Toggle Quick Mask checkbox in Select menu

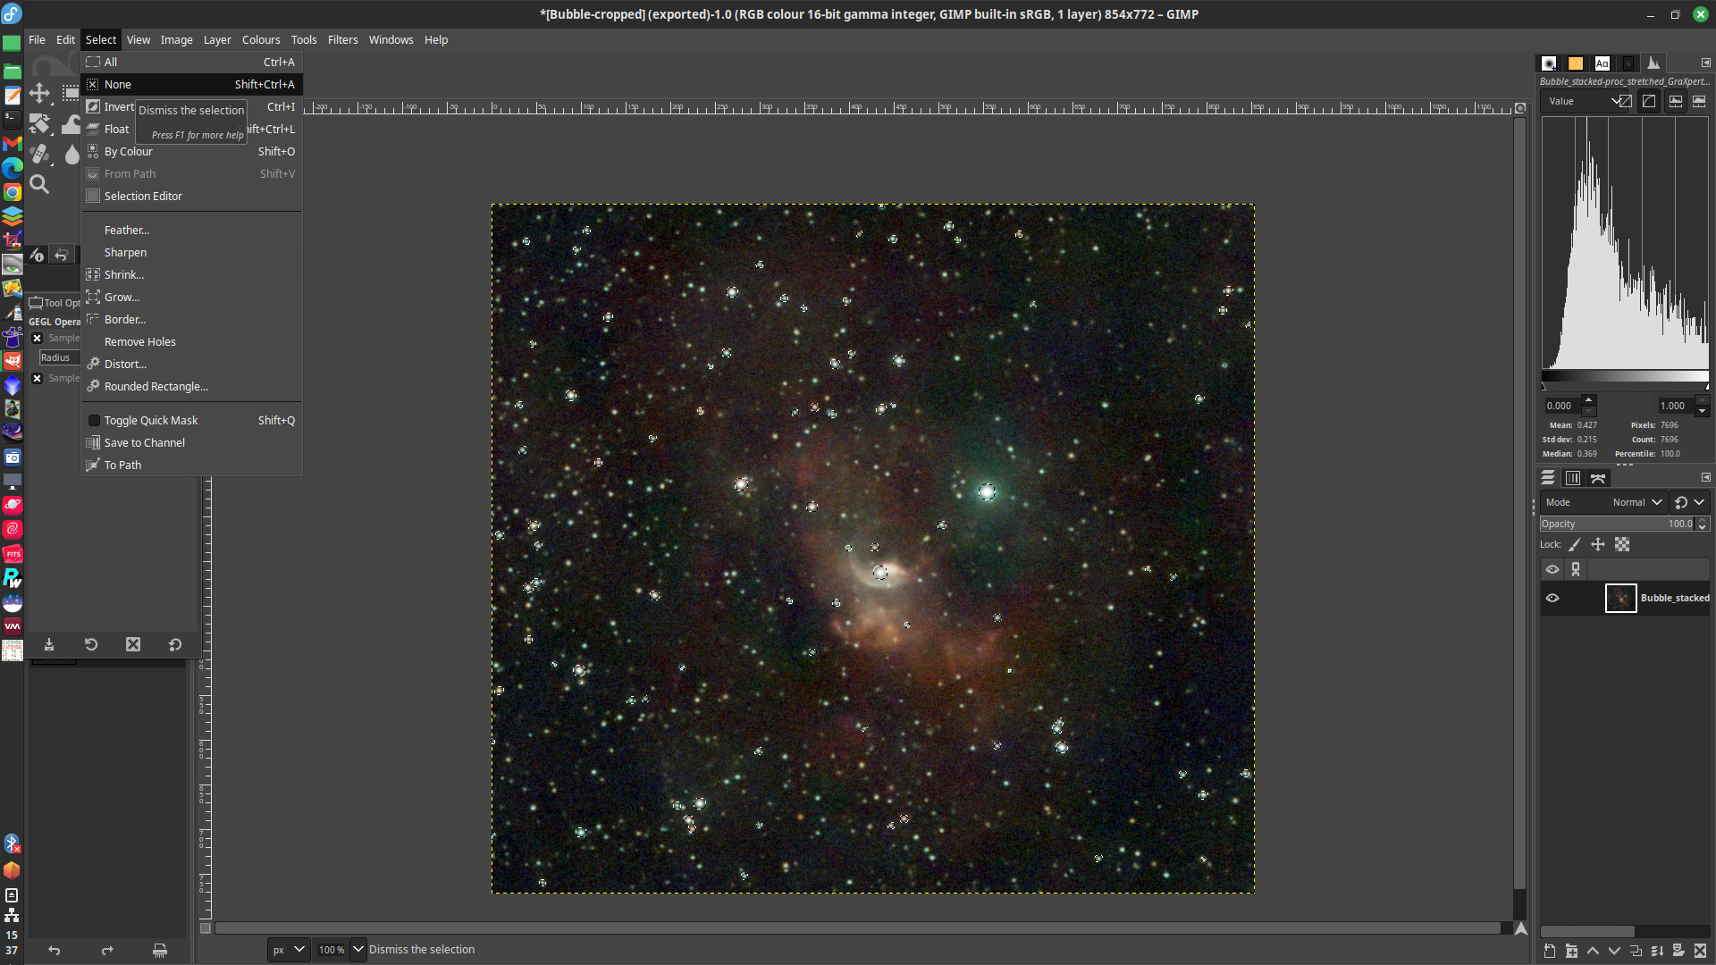94,421
